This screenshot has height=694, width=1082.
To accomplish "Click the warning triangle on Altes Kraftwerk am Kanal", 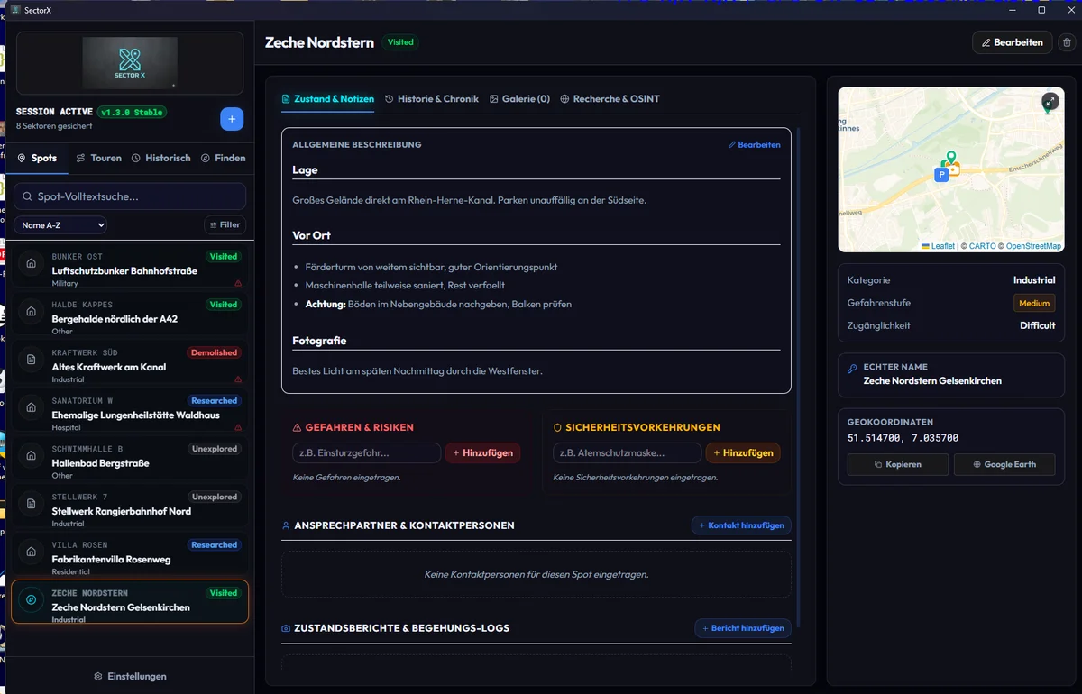I will (238, 379).
